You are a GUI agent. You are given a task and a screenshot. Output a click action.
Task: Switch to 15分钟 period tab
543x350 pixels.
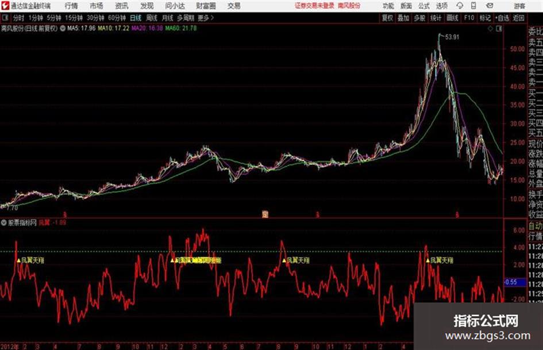pos(74,18)
